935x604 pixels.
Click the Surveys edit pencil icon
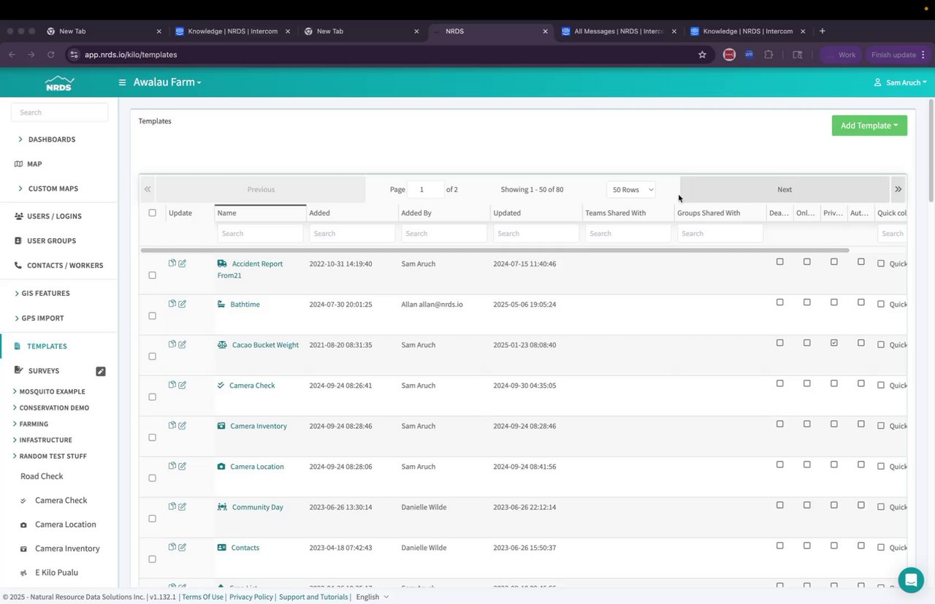(x=101, y=371)
